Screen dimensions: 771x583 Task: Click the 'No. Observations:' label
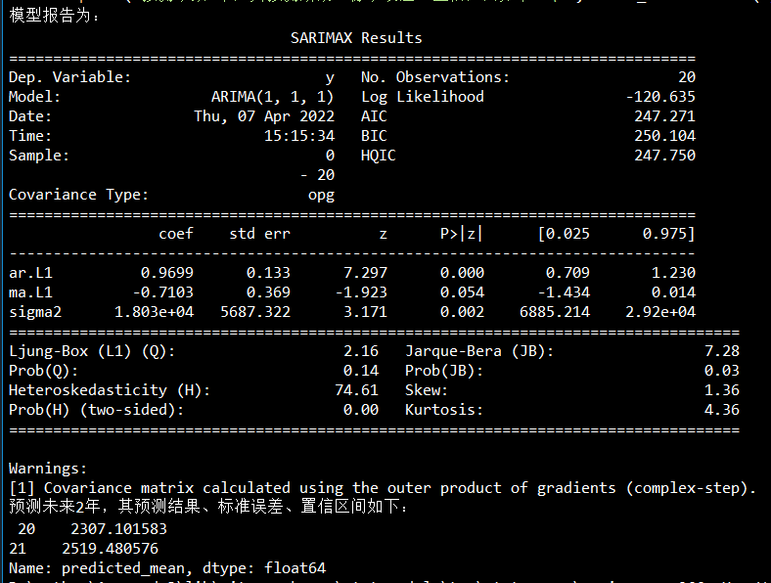[435, 77]
